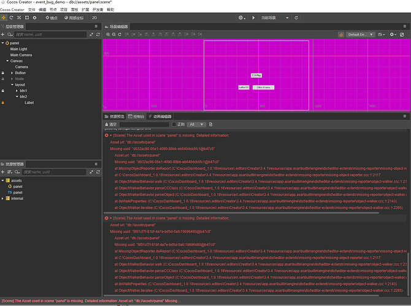Select the Move gizmo tool
Image resolution: width=411 pixels, height=306 pixels.
point(4,18)
